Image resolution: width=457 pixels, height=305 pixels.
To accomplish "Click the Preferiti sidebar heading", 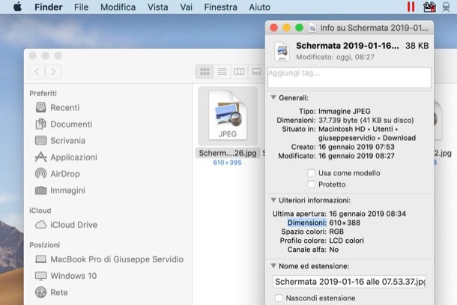I will 43,94.
